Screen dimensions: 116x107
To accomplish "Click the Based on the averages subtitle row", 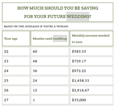I will coord(58,26).
